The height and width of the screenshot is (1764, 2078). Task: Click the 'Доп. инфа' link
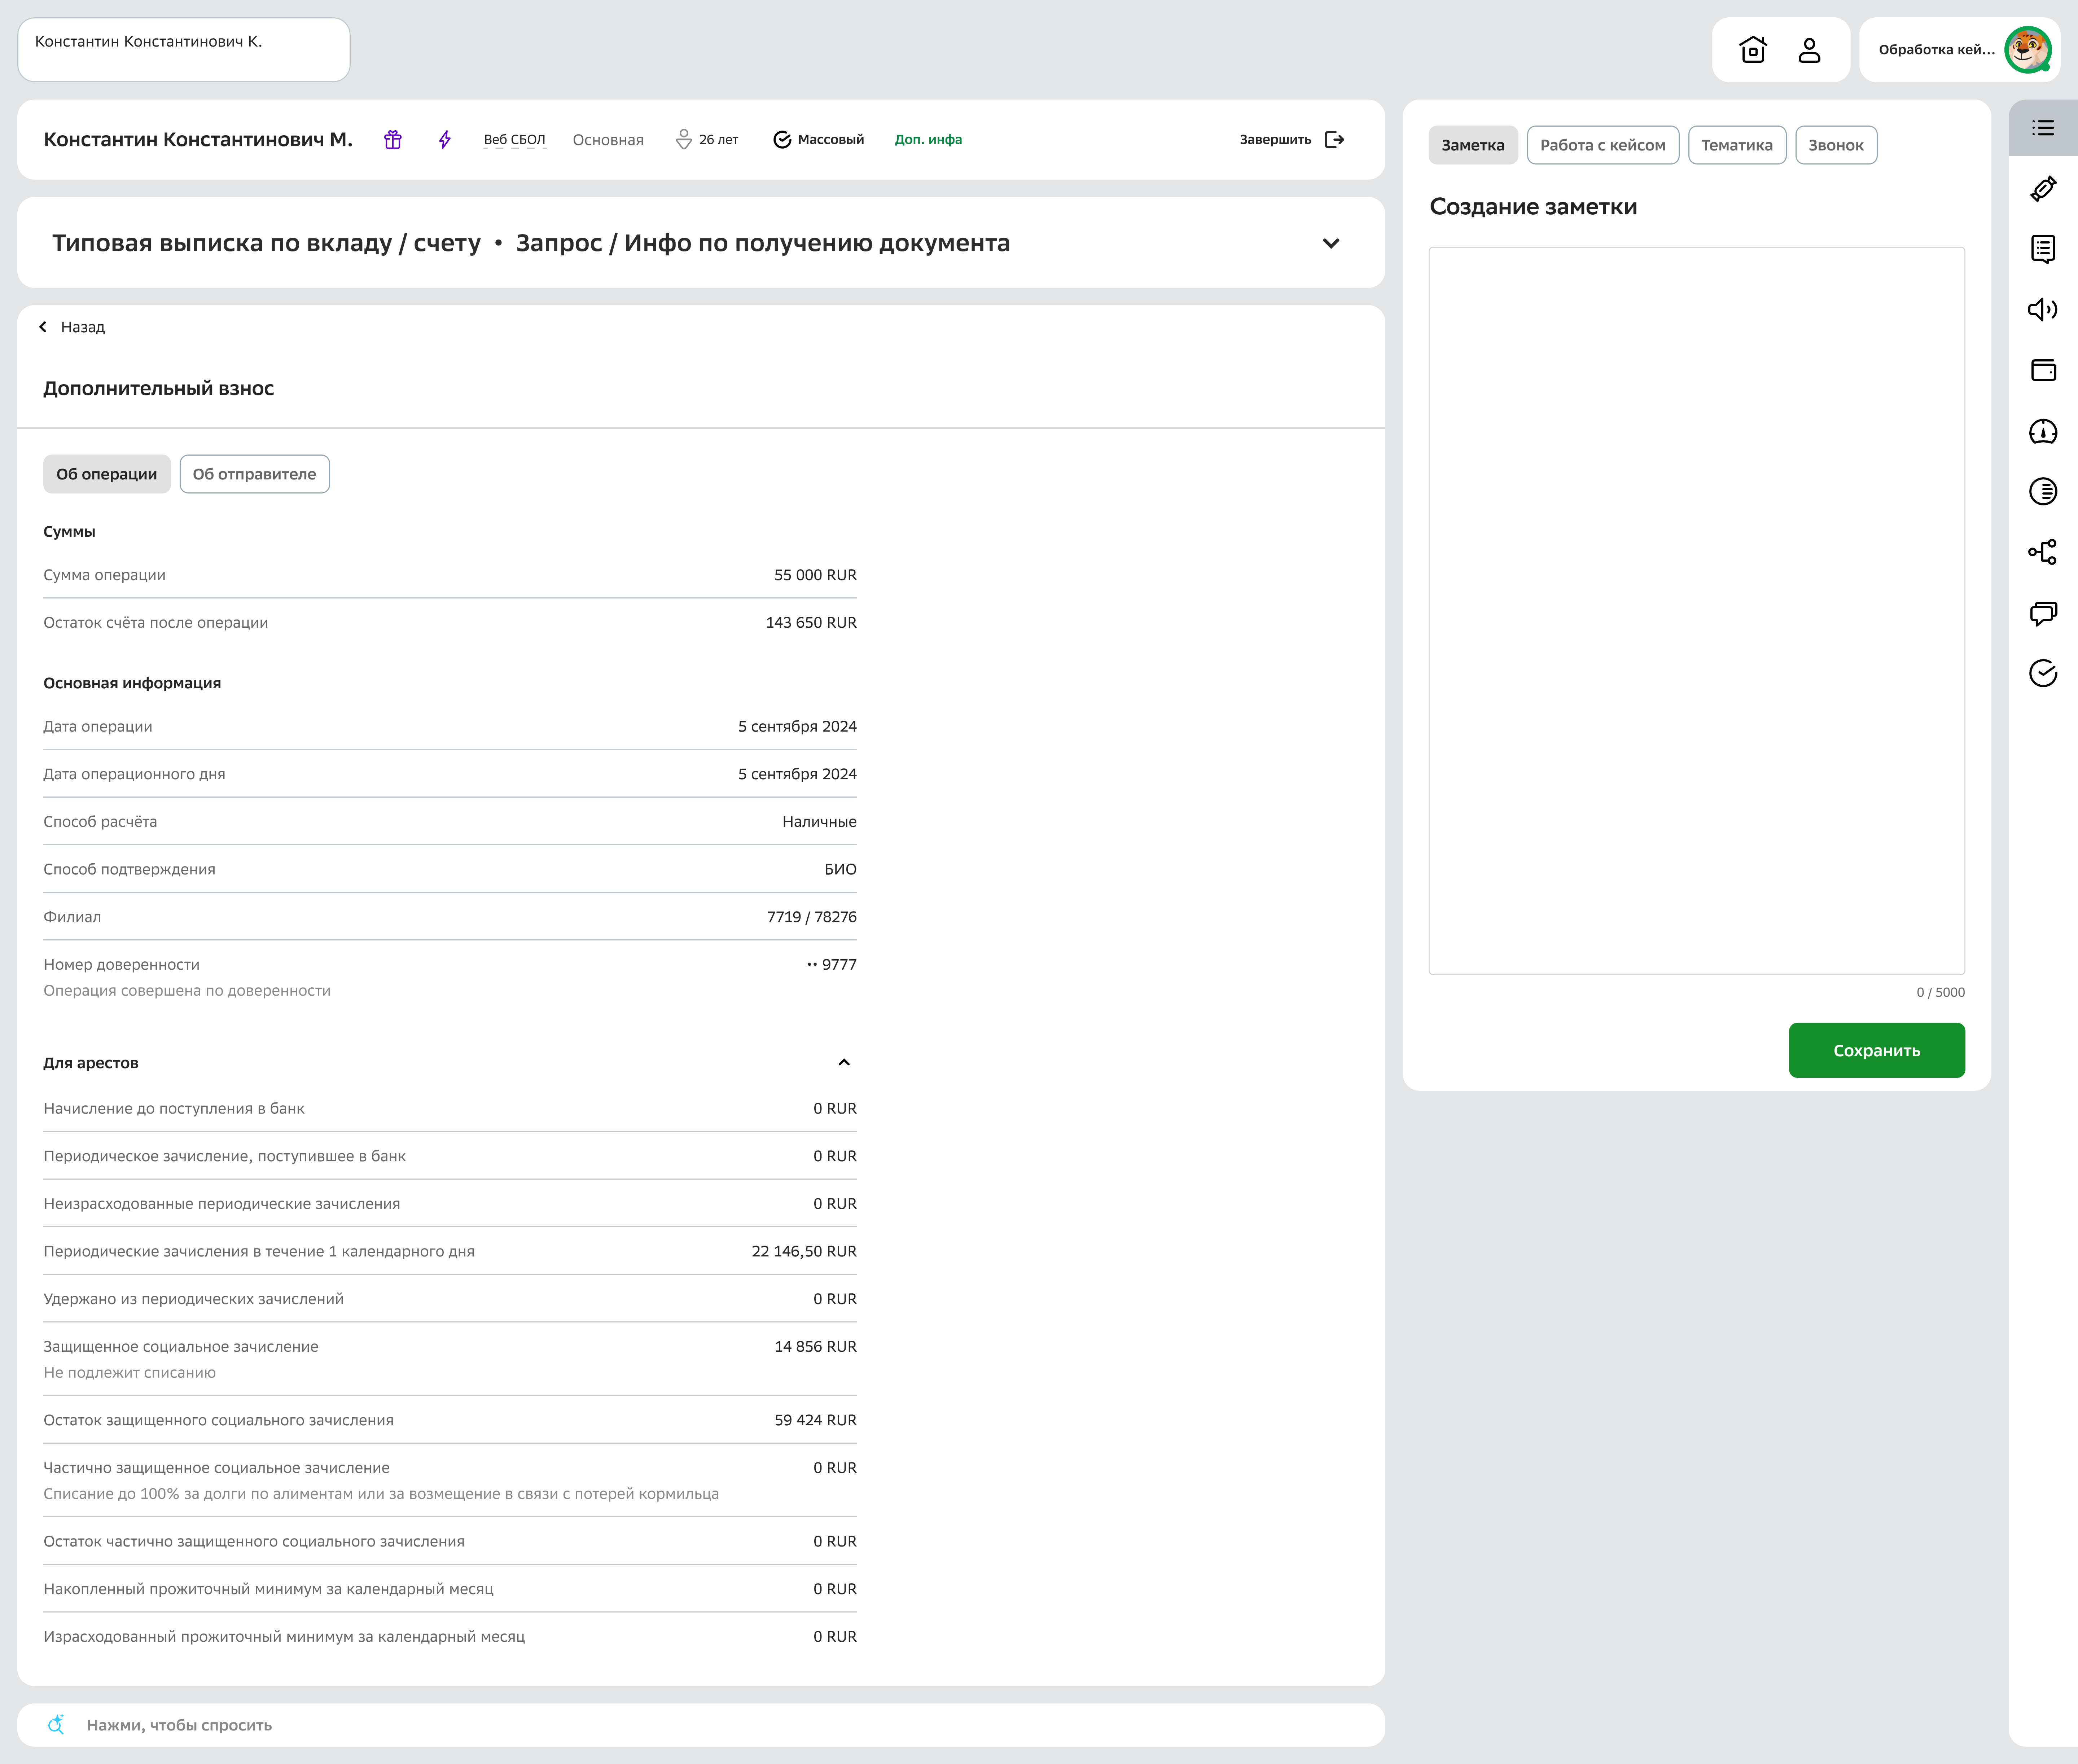tap(927, 140)
